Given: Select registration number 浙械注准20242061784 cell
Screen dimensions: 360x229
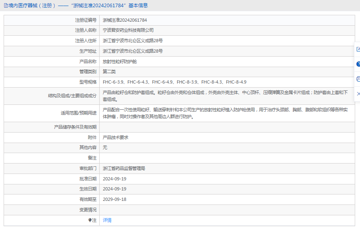Looking at the screenshot, I should [x=125, y=20].
